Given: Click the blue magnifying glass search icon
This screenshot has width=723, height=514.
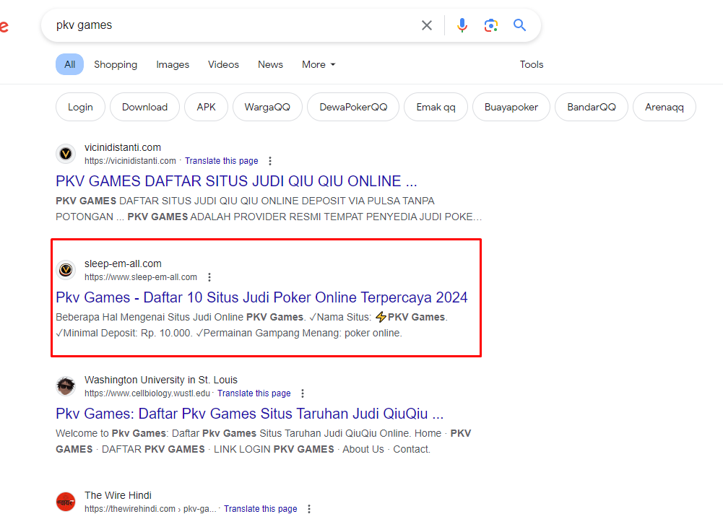Looking at the screenshot, I should click(519, 25).
